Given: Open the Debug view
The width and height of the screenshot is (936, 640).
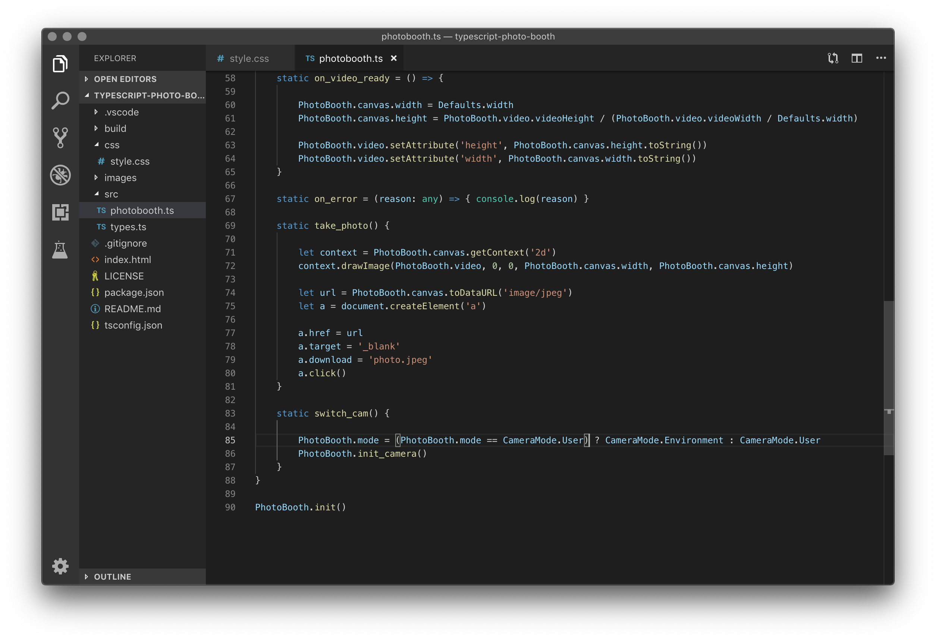Looking at the screenshot, I should (x=60, y=175).
